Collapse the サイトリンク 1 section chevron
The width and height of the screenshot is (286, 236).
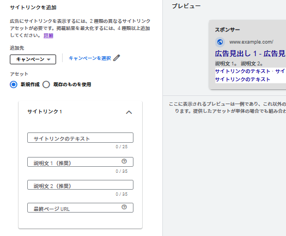(x=129, y=112)
